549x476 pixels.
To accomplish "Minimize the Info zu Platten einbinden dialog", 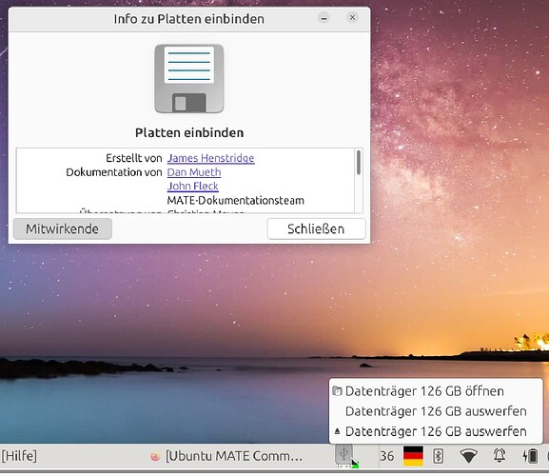I will point(324,17).
